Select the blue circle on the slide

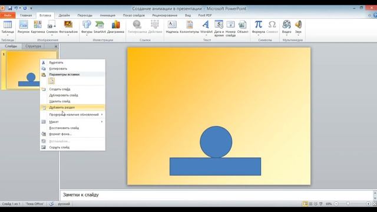pyautogui.click(x=216, y=142)
